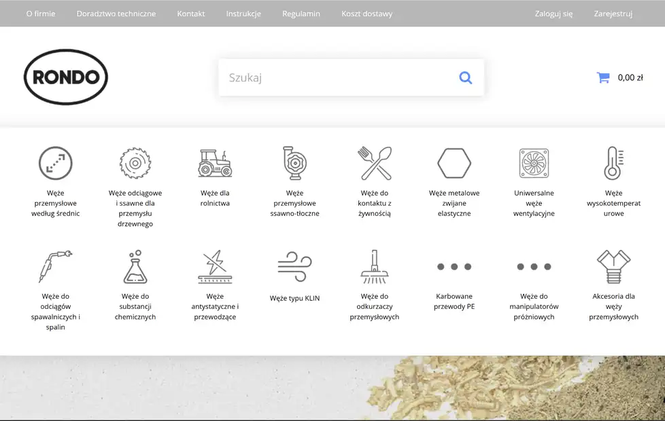Select the thermometer high-temperature icon

click(x=614, y=163)
